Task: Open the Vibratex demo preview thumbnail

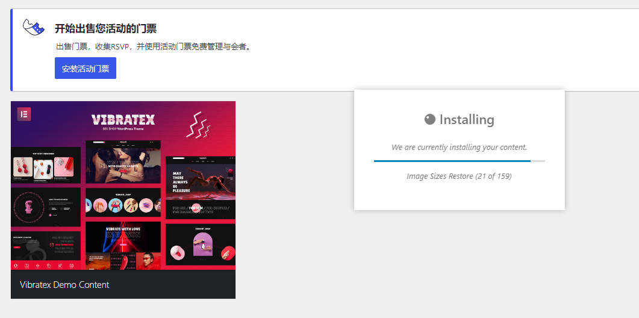Action: click(x=123, y=185)
